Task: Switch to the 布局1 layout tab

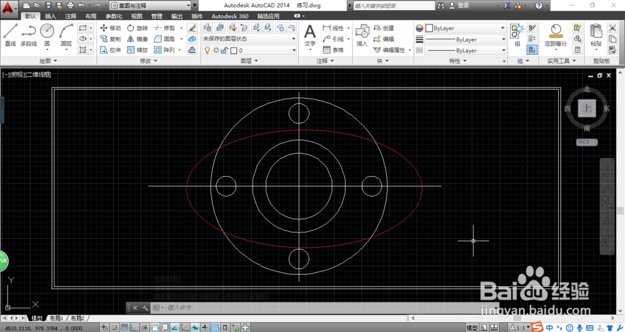Action: point(57,318)
